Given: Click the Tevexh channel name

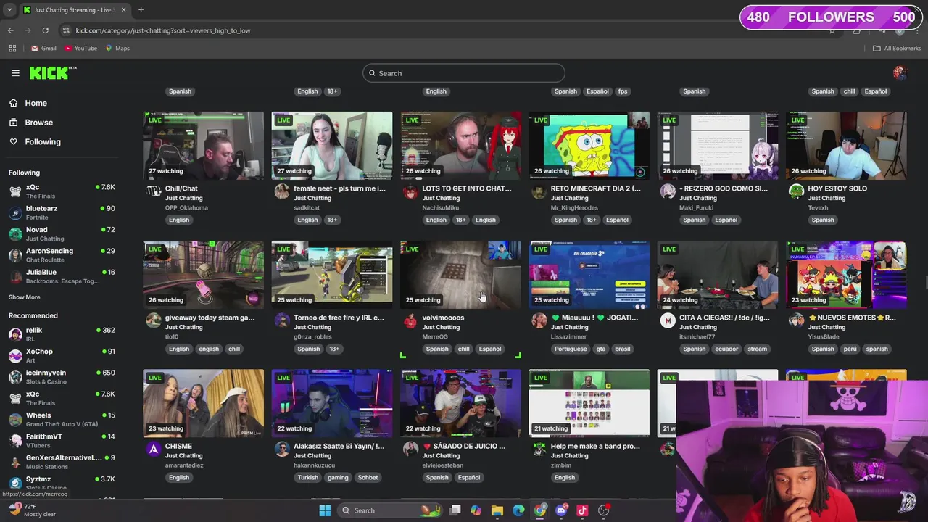Looking at the screenshot, I should pyautogui.click(x=819, y=208).
